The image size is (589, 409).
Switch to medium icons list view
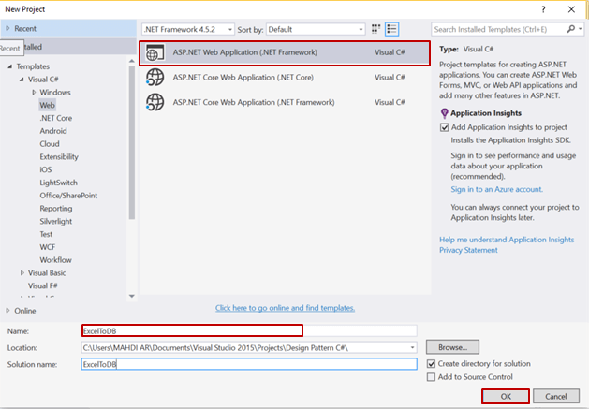click(x=391, y=29)
